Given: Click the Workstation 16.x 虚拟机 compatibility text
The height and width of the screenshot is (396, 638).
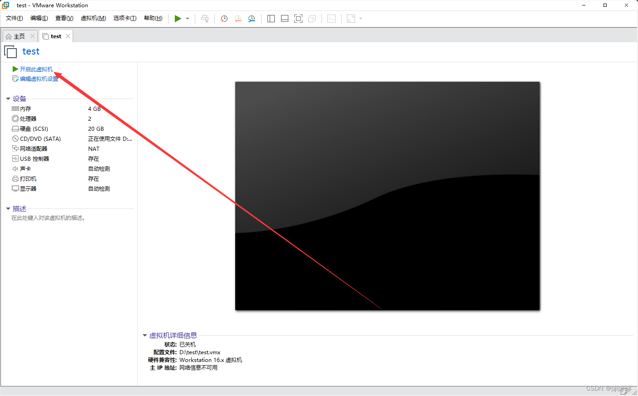Looking at the screenshot, I should (211, 360).
